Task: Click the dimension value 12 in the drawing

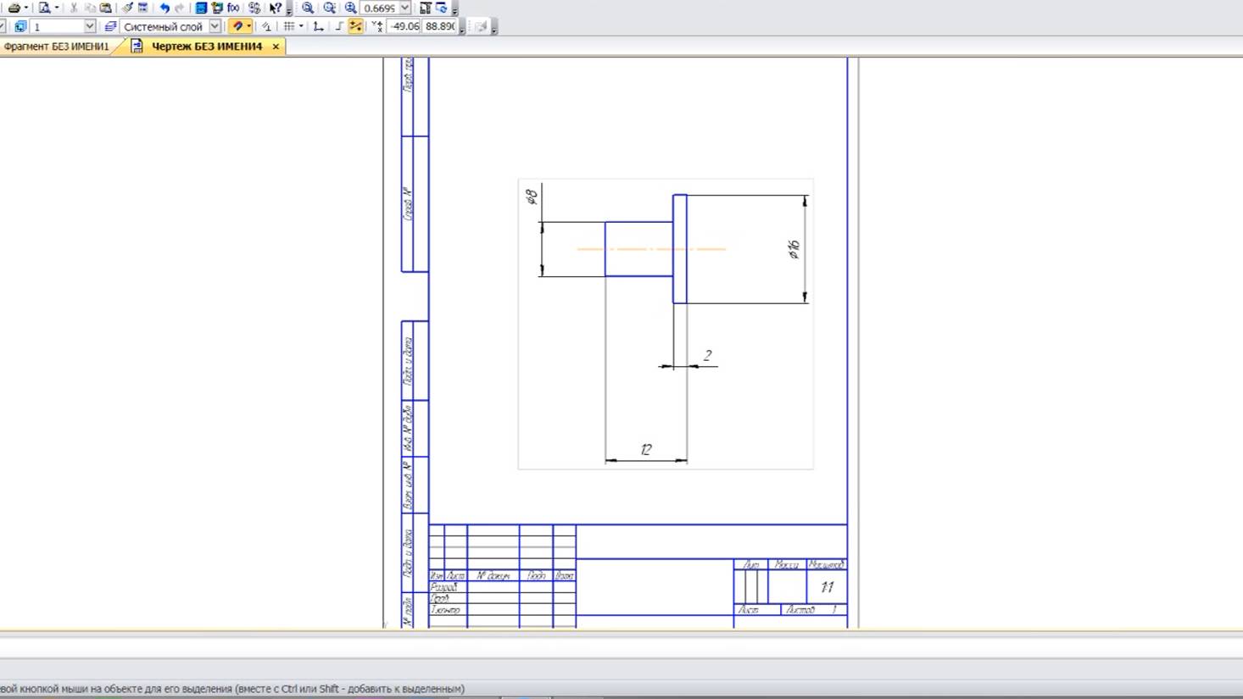Action: click(x=646, y=450)
